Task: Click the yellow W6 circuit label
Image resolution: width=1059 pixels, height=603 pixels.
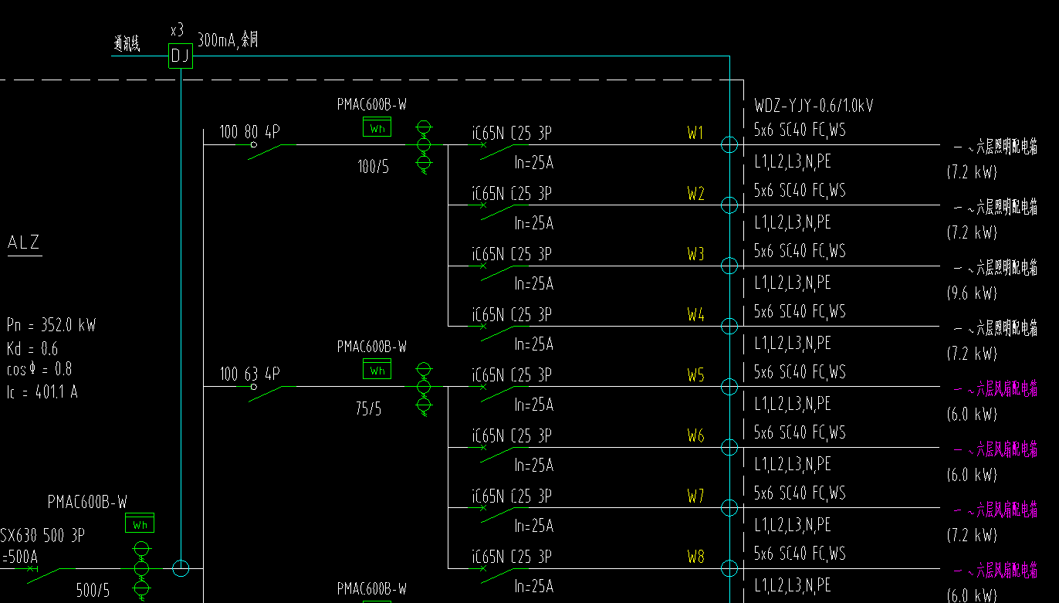Action: click(x=695, y=436)
